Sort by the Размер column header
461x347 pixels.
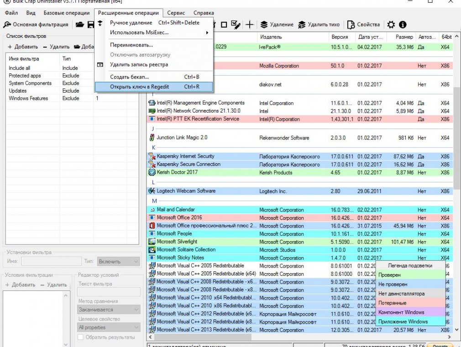click(x=400, y=37)
